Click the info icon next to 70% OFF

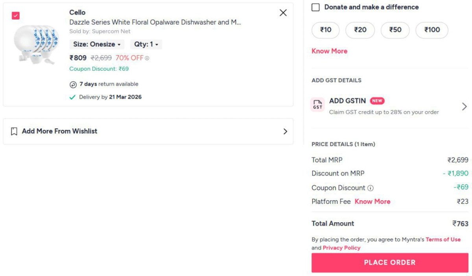coord(148,58)
